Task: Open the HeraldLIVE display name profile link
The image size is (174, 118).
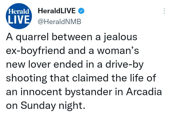Action: coord(57,11)
